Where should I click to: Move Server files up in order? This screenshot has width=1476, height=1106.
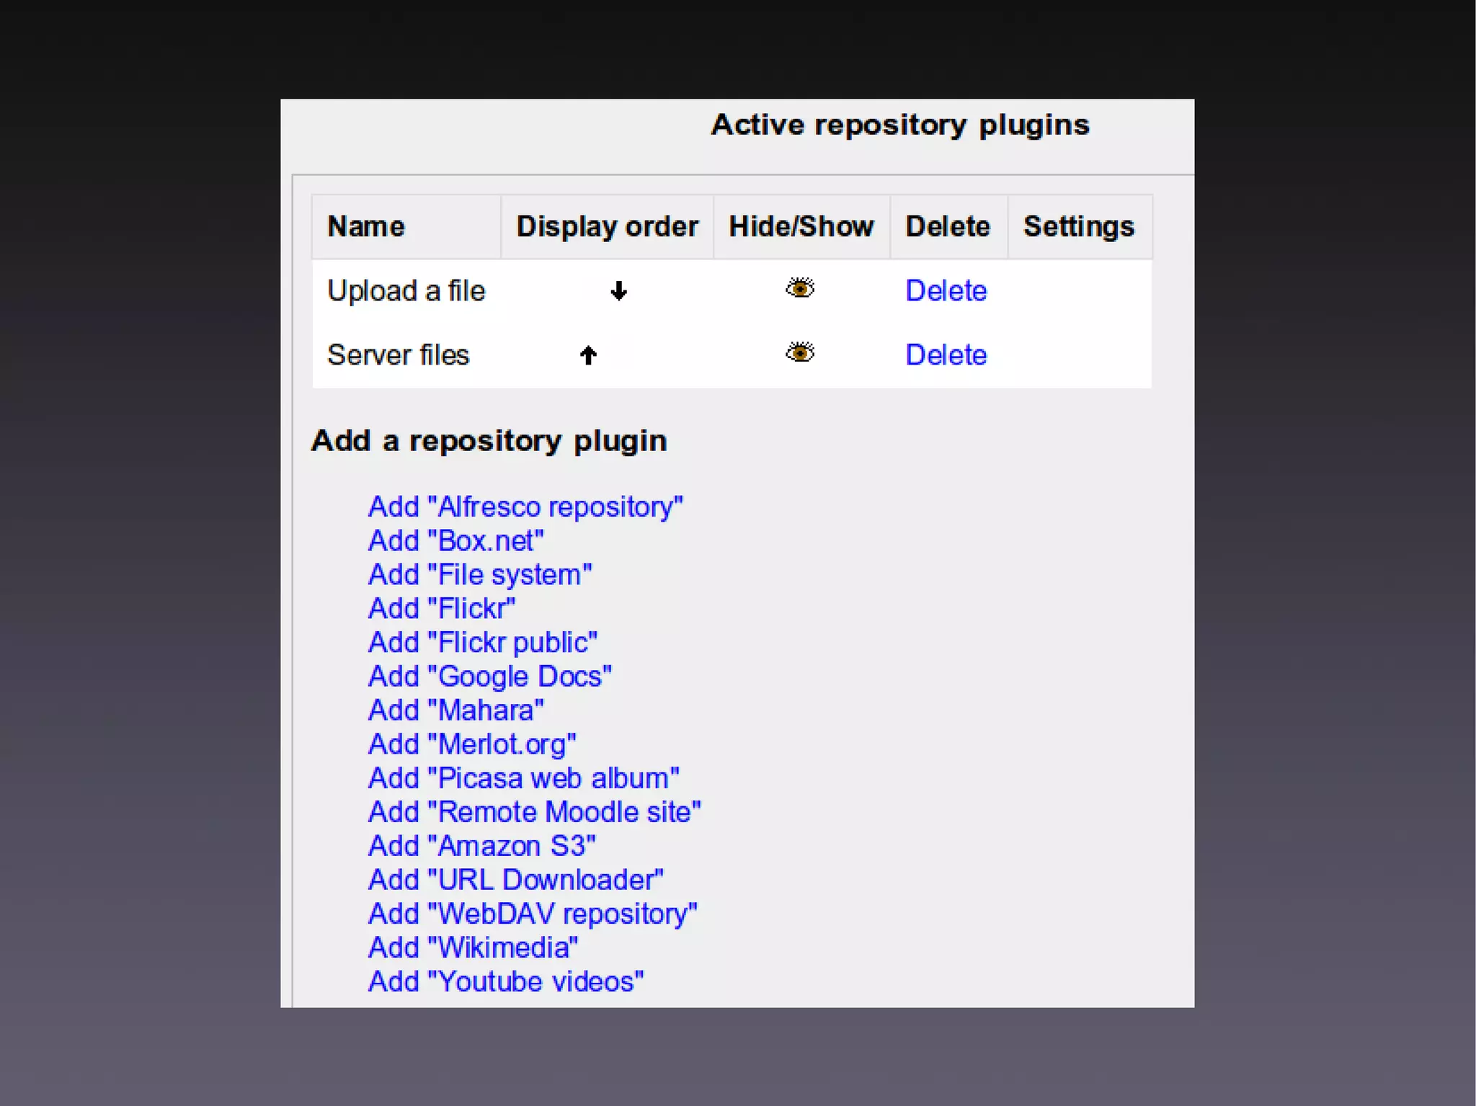588,355
